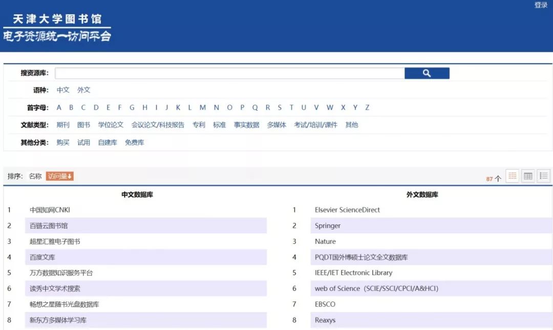The height and width of the screenshot is (330, 553).
Task: Open 百链云图书馆 database
Action: click(49, 225)
